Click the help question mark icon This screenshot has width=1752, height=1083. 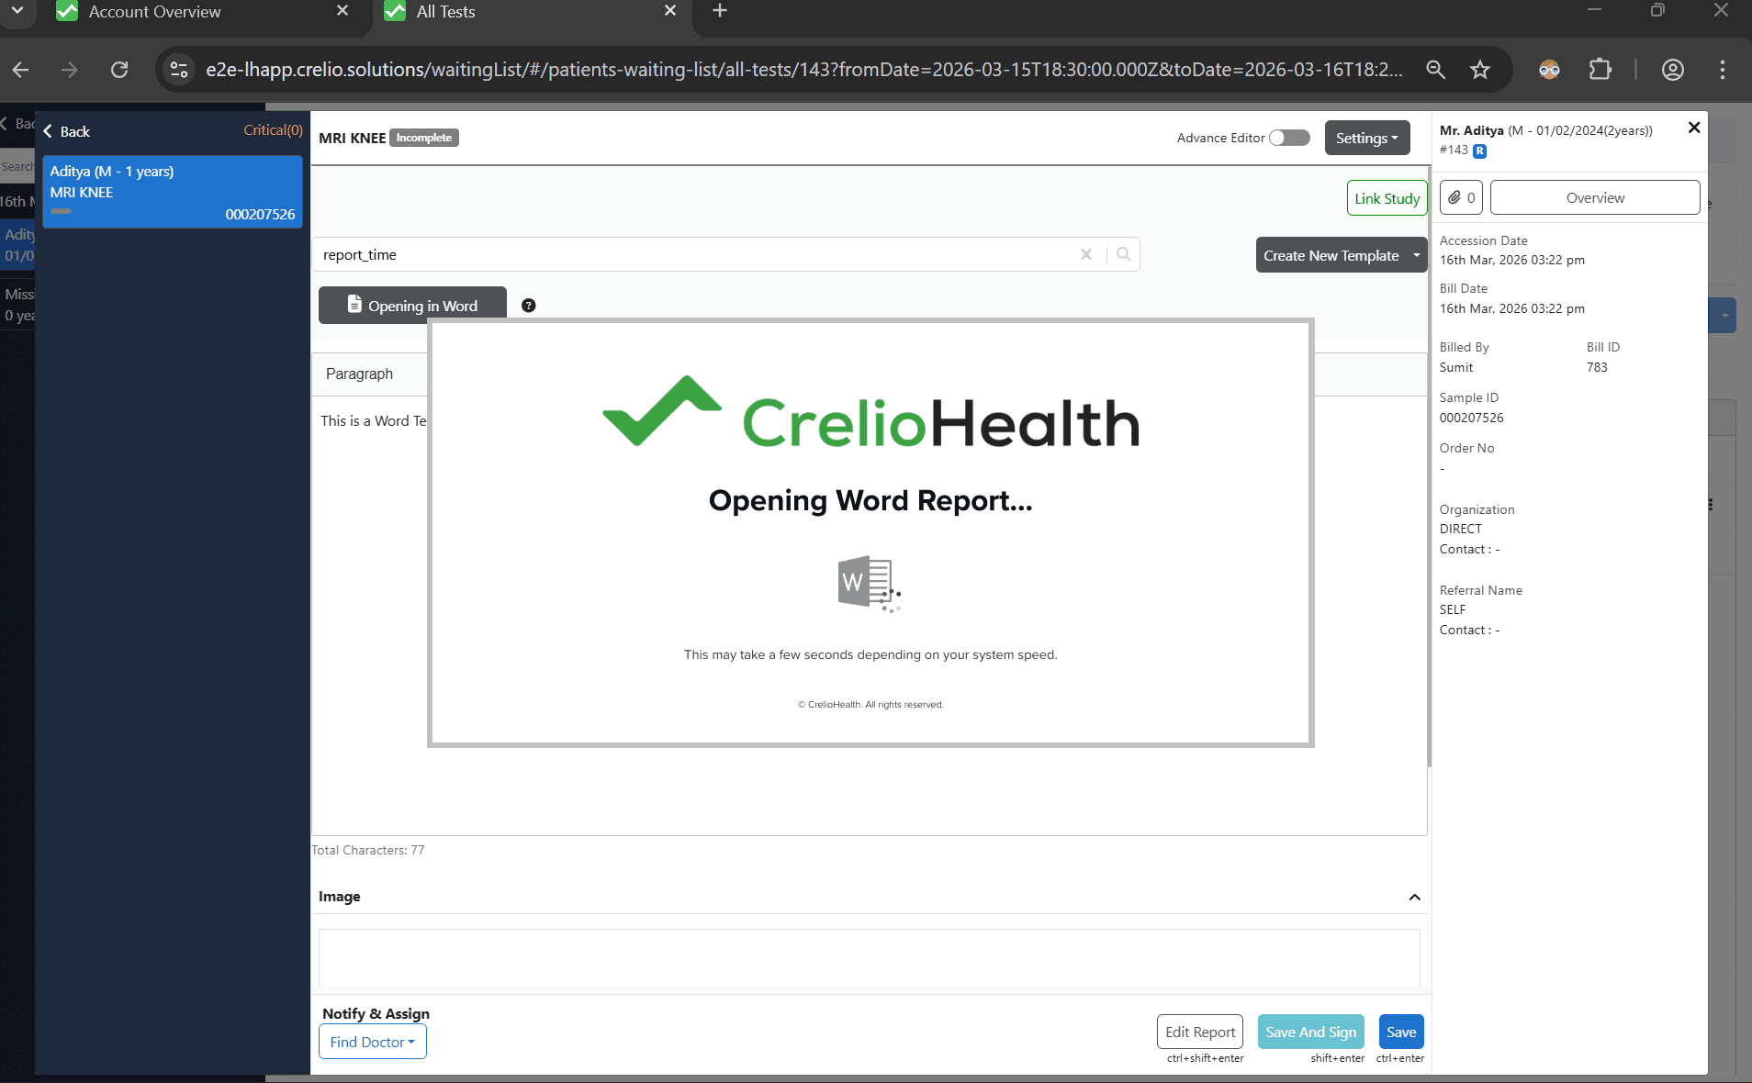(529, 306)
